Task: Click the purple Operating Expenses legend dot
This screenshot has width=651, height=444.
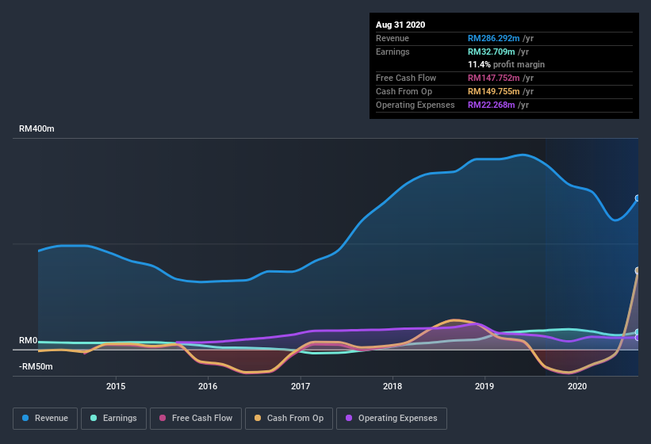Action: 349,418
